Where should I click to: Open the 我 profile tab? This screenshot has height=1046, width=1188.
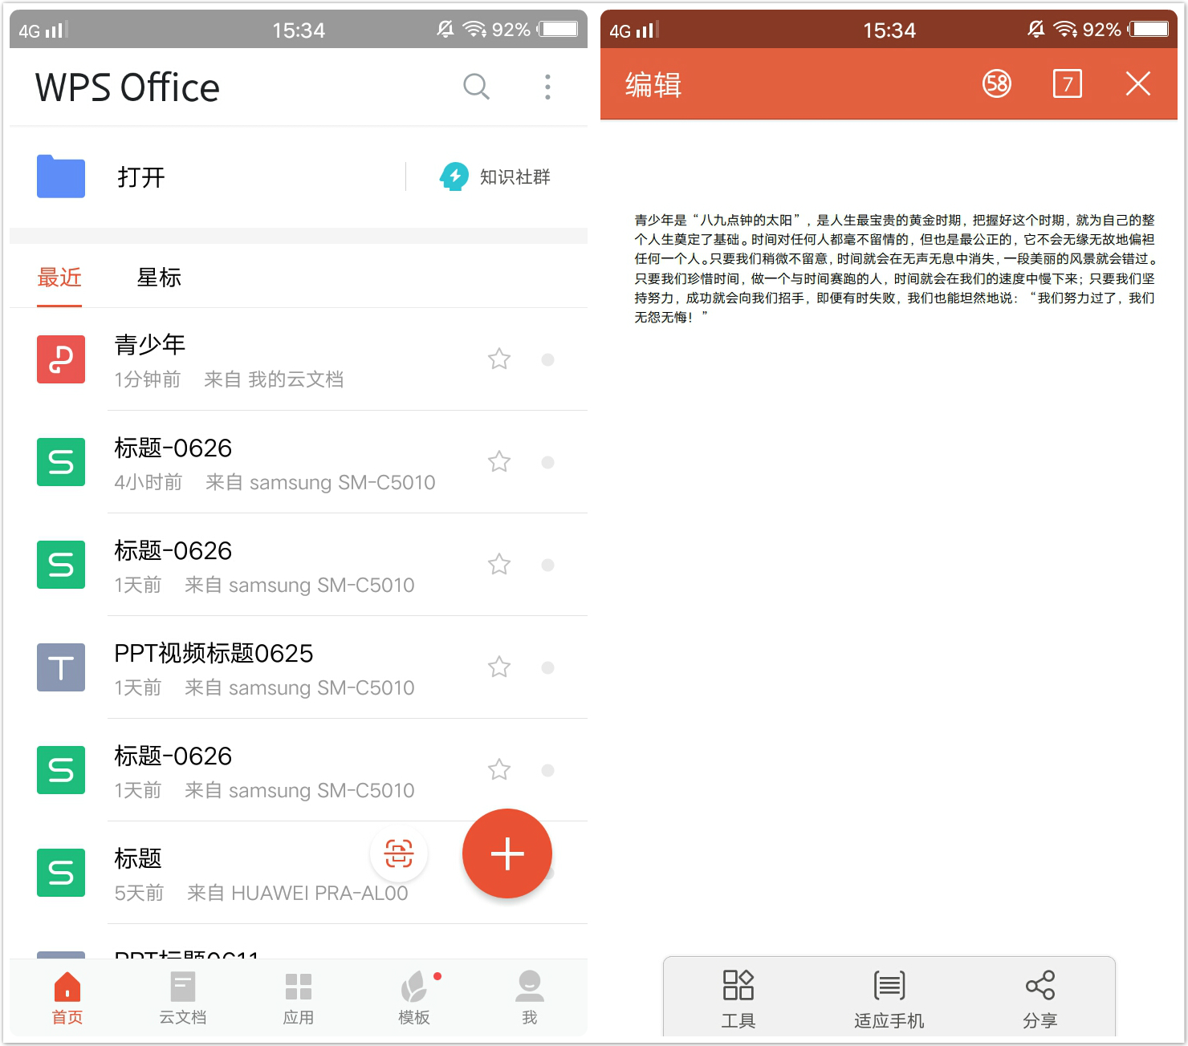530,998
